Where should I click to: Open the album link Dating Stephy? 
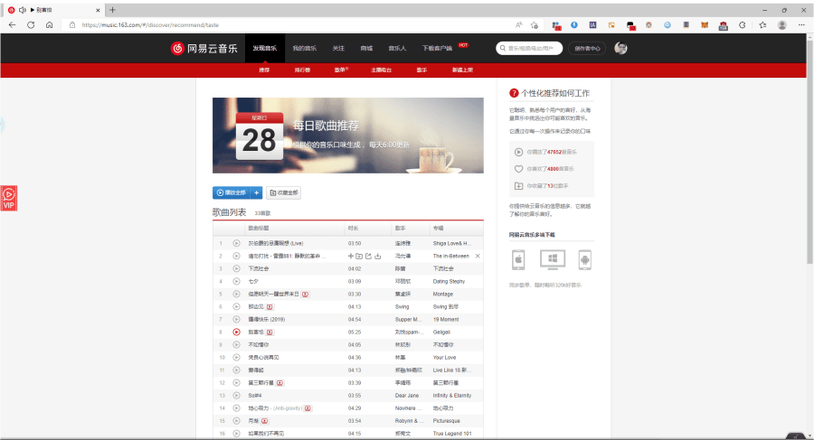pos(449,281)
